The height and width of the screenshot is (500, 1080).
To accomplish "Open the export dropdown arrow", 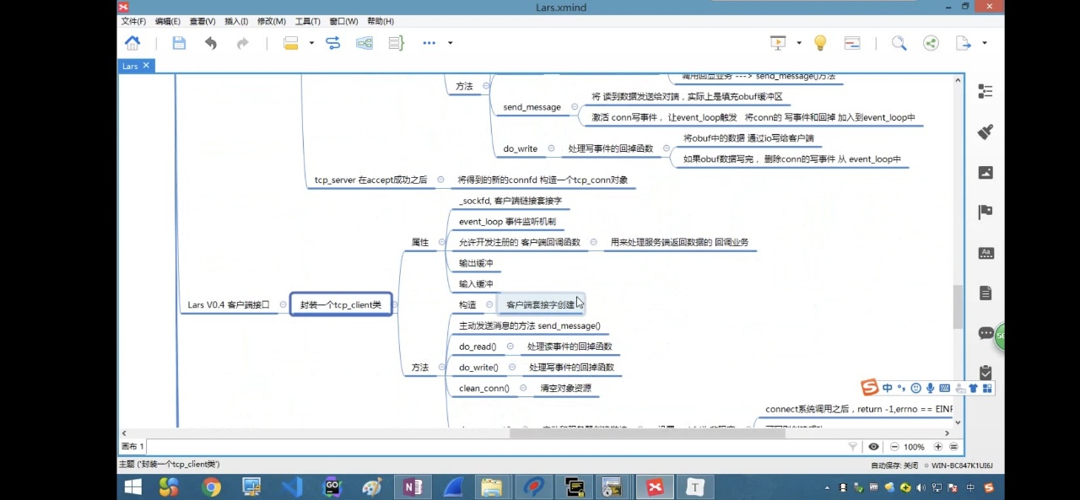I will click(x=984, y=43).
